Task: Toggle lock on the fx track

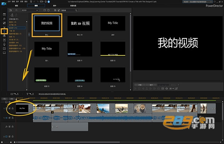Action: [13, 126]
